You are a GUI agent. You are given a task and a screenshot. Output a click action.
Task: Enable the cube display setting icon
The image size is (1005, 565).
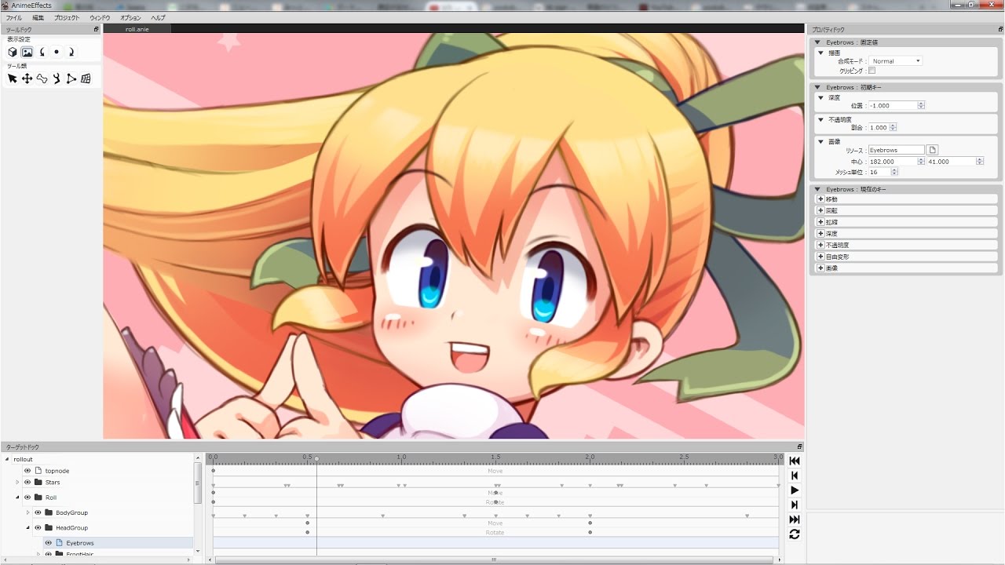point(13,52)
